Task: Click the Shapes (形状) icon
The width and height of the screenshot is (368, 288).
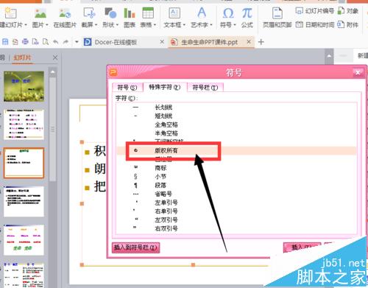Action: click(x=110, y=13)
